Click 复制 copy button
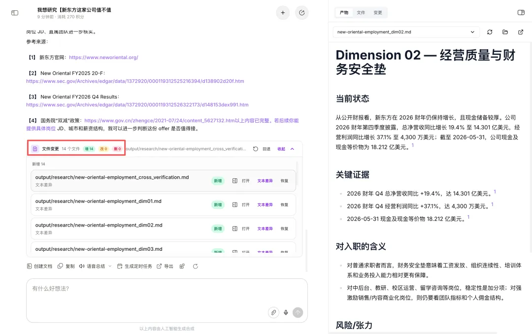This screenshot has height=334, width=532. pos(66,266)
